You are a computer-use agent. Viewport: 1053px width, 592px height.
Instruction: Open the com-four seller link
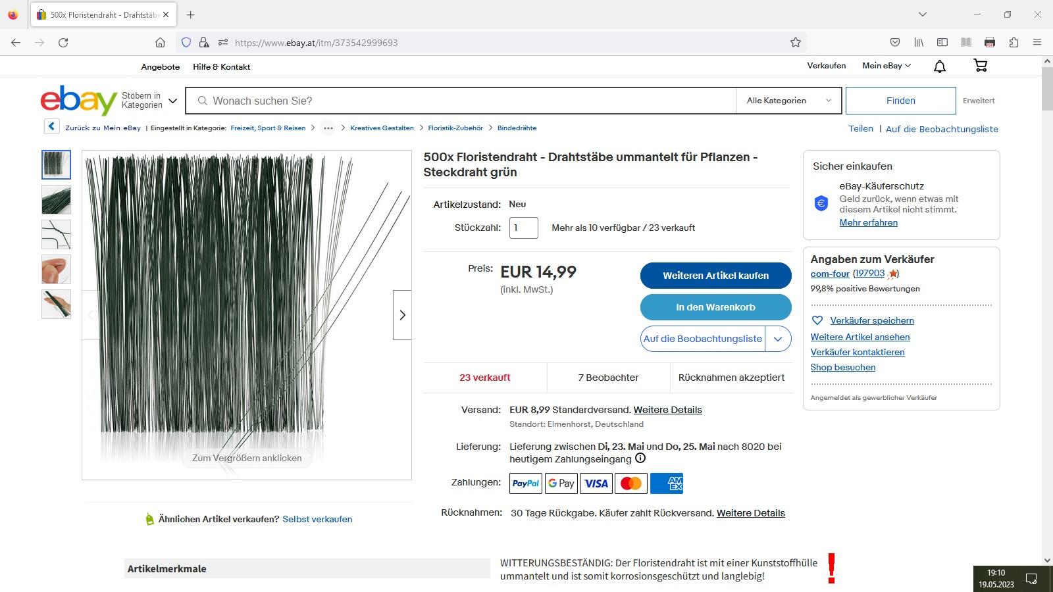830,274
